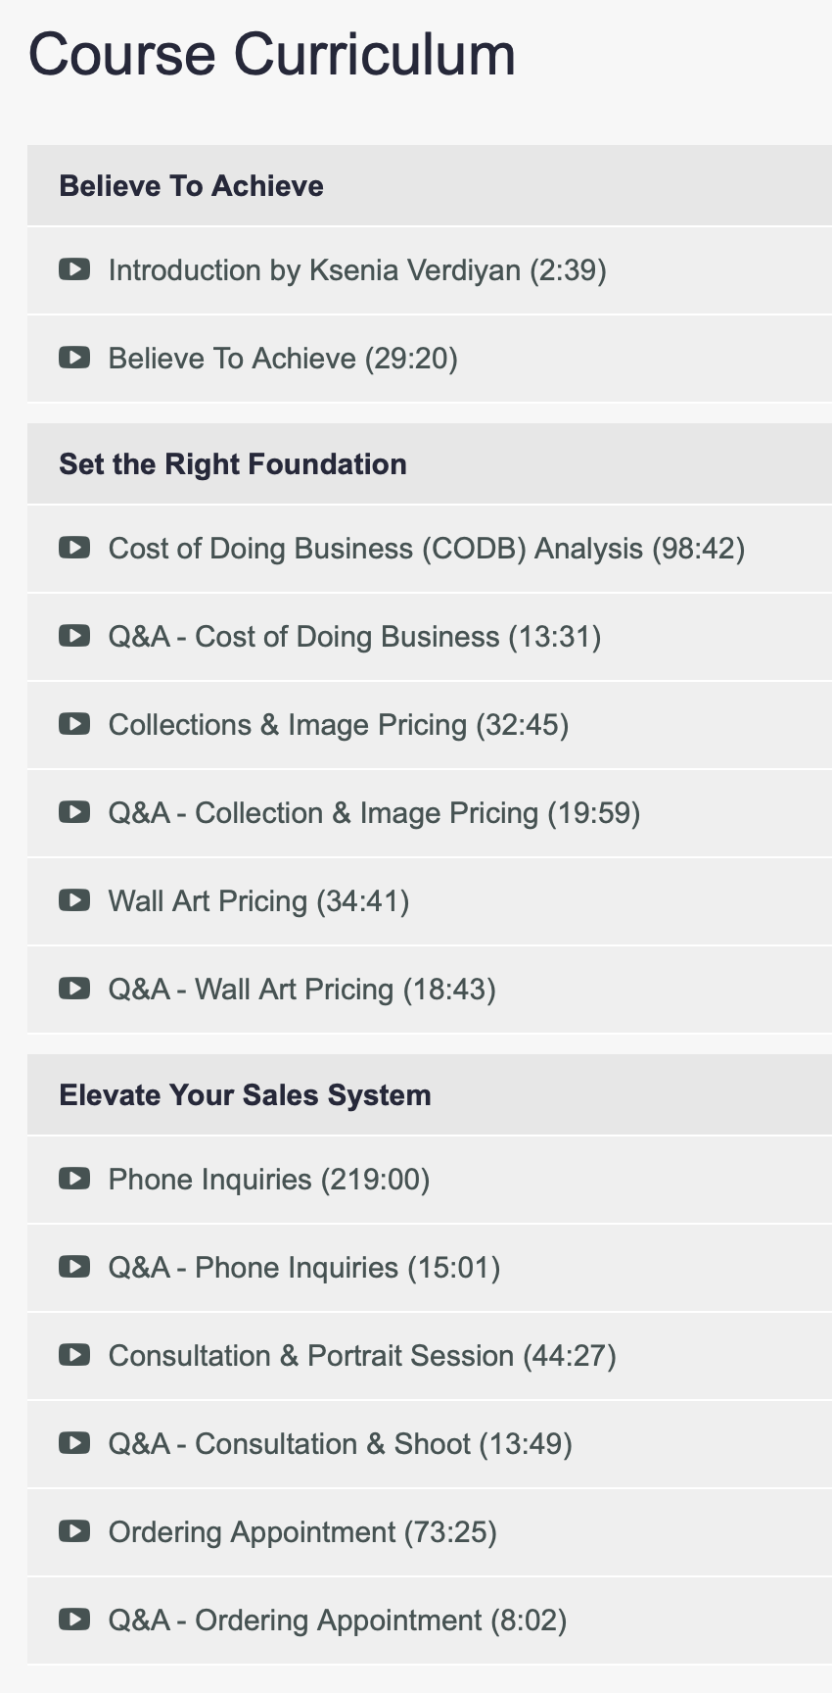This screenshot has width=832, height=1693.
Task: Select the Believe To Achieve section header
Action: (430, 185)
